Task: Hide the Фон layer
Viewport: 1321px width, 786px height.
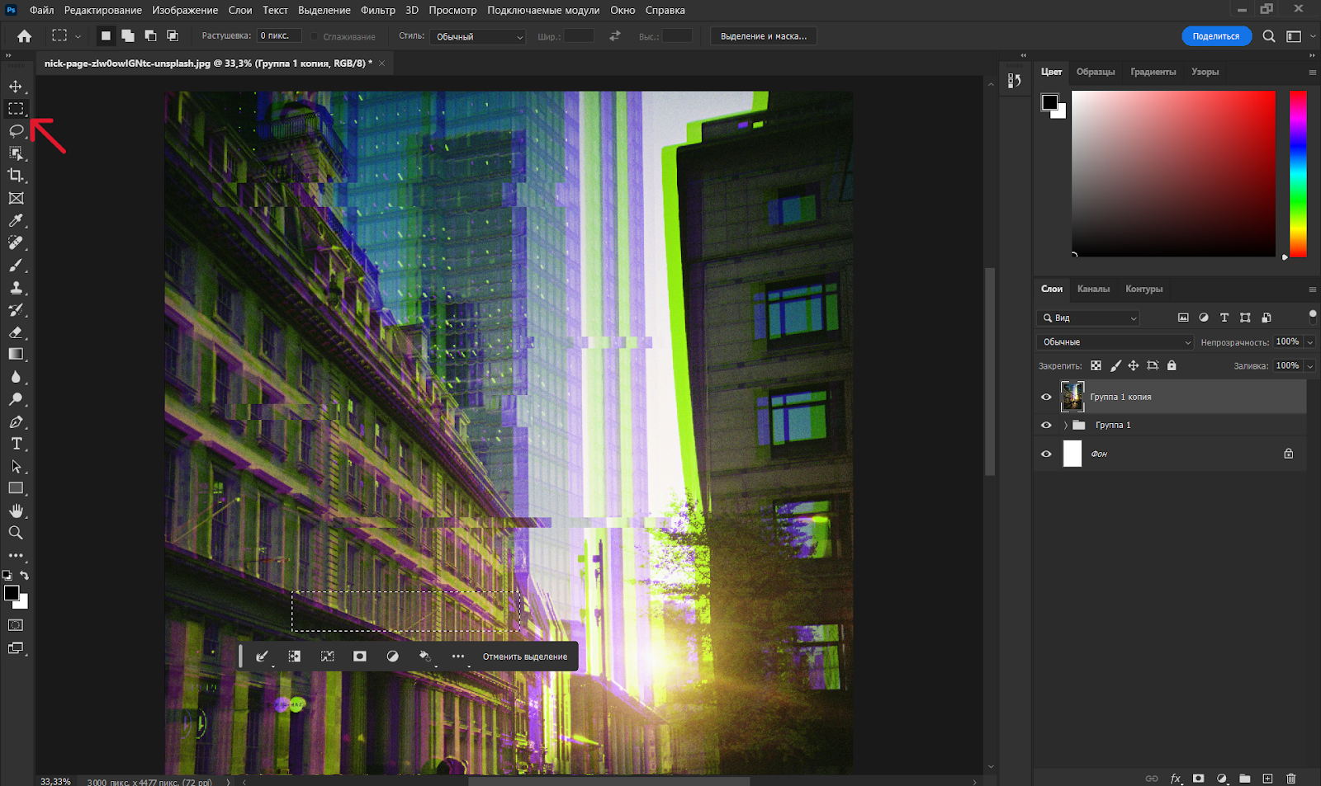Action: 1046,453
